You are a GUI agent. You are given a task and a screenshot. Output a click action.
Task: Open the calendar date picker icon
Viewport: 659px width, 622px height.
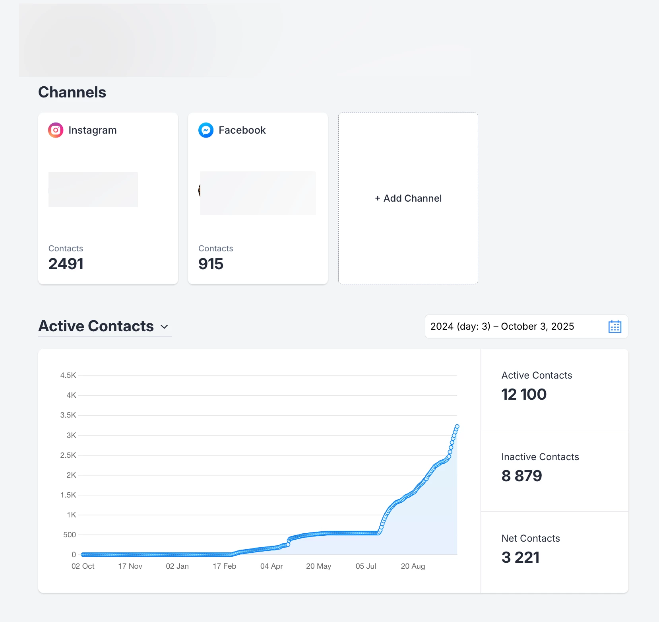click(615, 327)
